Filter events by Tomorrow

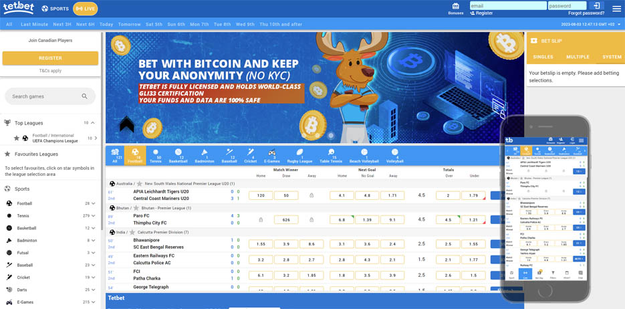pyautogui.click(x=130, y=24)
